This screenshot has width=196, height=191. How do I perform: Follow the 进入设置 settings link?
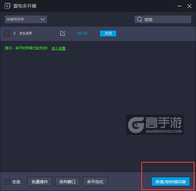pos(59,48)
